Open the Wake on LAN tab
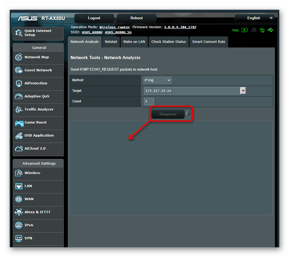 (134, 42)
